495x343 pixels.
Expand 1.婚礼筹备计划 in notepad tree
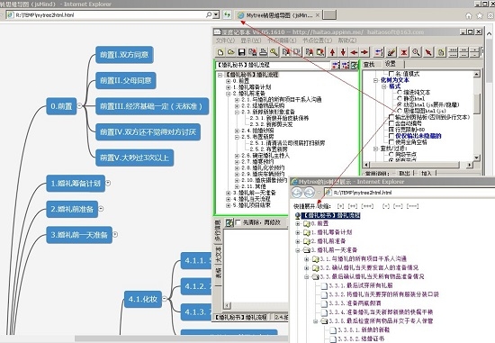(x=229, y=87)
